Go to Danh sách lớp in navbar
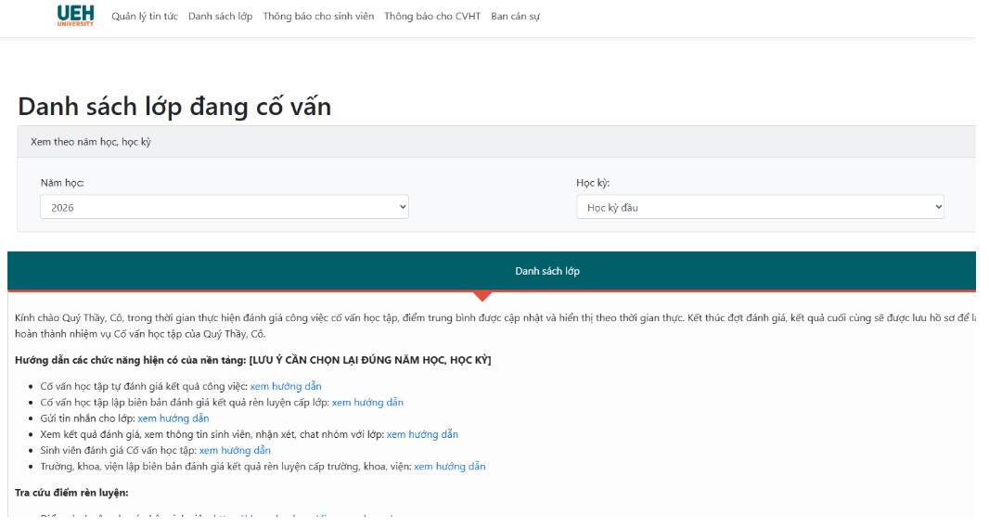Image resolution: width=989 pixels, height=527 pixels. pyautogui.click(x=220, y=17)
